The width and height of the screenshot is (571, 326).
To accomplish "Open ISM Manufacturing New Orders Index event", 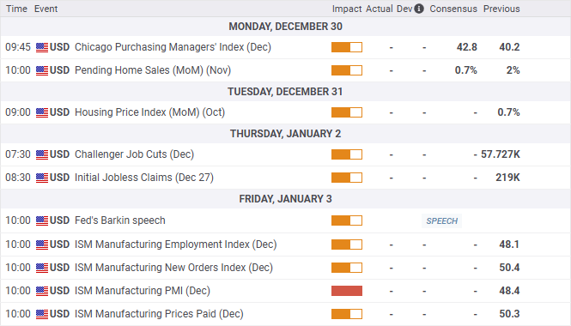I will click(x=173, y=268).
